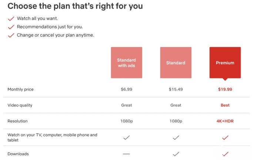Click the Best video quality value
Screen dimensions: 257x162
point(225,105)
